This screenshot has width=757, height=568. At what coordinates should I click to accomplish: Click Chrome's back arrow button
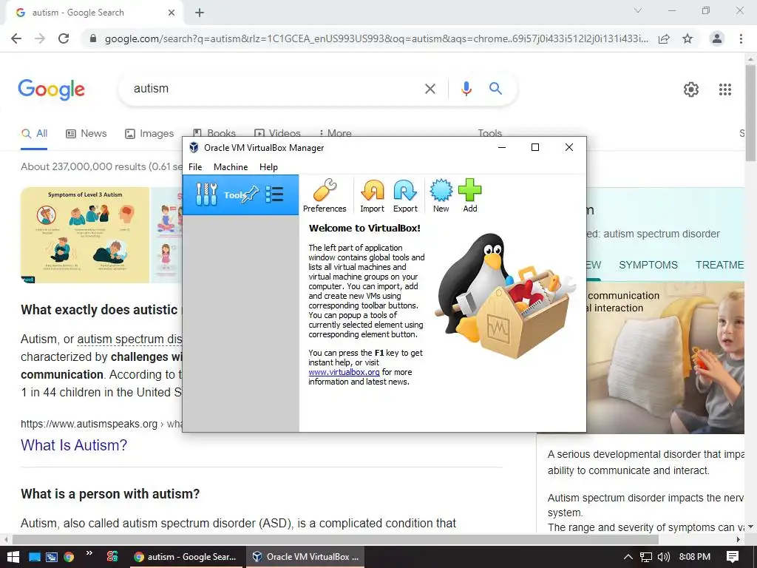click(x=16, y=38)
